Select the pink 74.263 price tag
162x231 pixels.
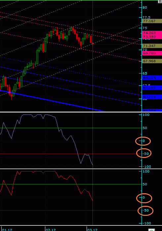pos(152,33)
